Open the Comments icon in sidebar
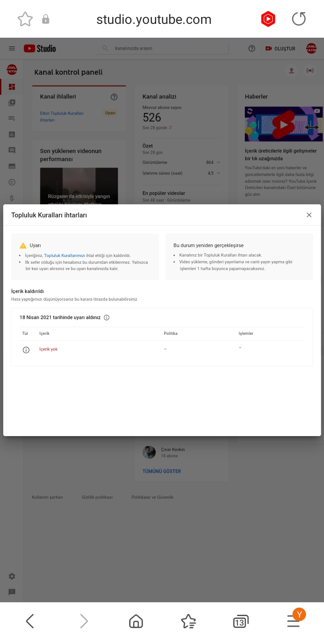This screenshot has height=640, width=324. (12, 150)
